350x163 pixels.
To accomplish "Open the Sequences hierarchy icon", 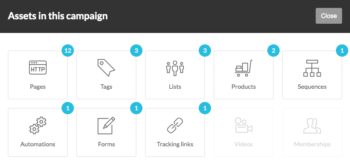I will pos(312,68).
